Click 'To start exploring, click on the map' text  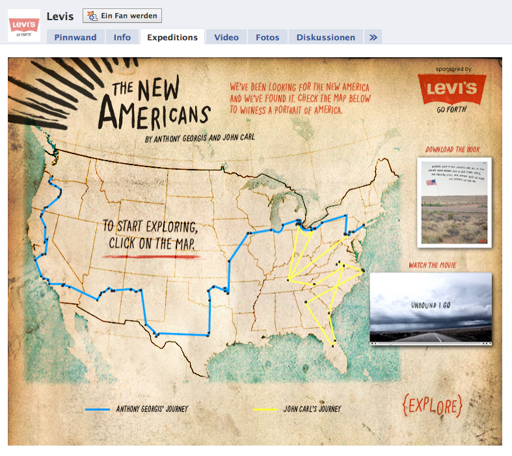pyautogui.click(x=150, y=234)
